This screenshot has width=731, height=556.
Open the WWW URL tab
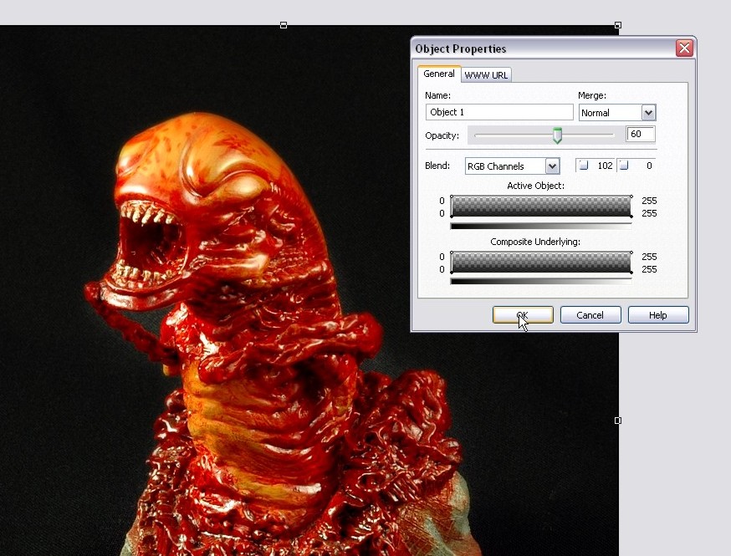pyautogui.click(x=486, y=75)
